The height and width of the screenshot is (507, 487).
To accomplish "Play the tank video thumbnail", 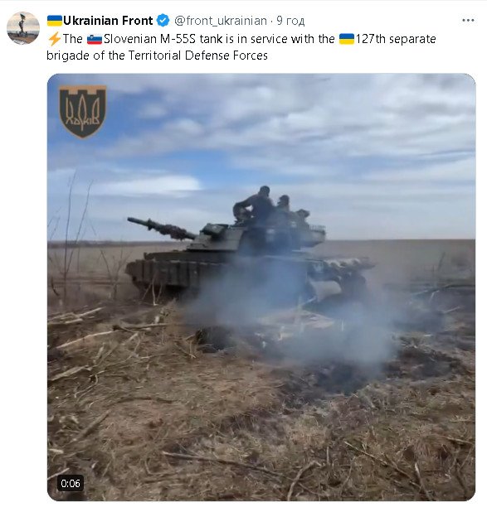I will click(261, 287).
